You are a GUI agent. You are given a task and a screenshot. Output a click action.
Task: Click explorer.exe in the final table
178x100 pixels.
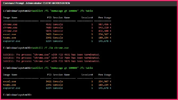(12, 88)
